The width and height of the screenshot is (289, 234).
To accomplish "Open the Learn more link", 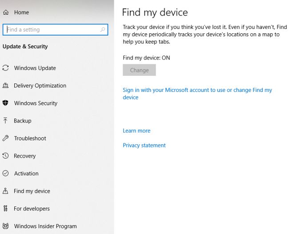I will [x=136, y=131].
